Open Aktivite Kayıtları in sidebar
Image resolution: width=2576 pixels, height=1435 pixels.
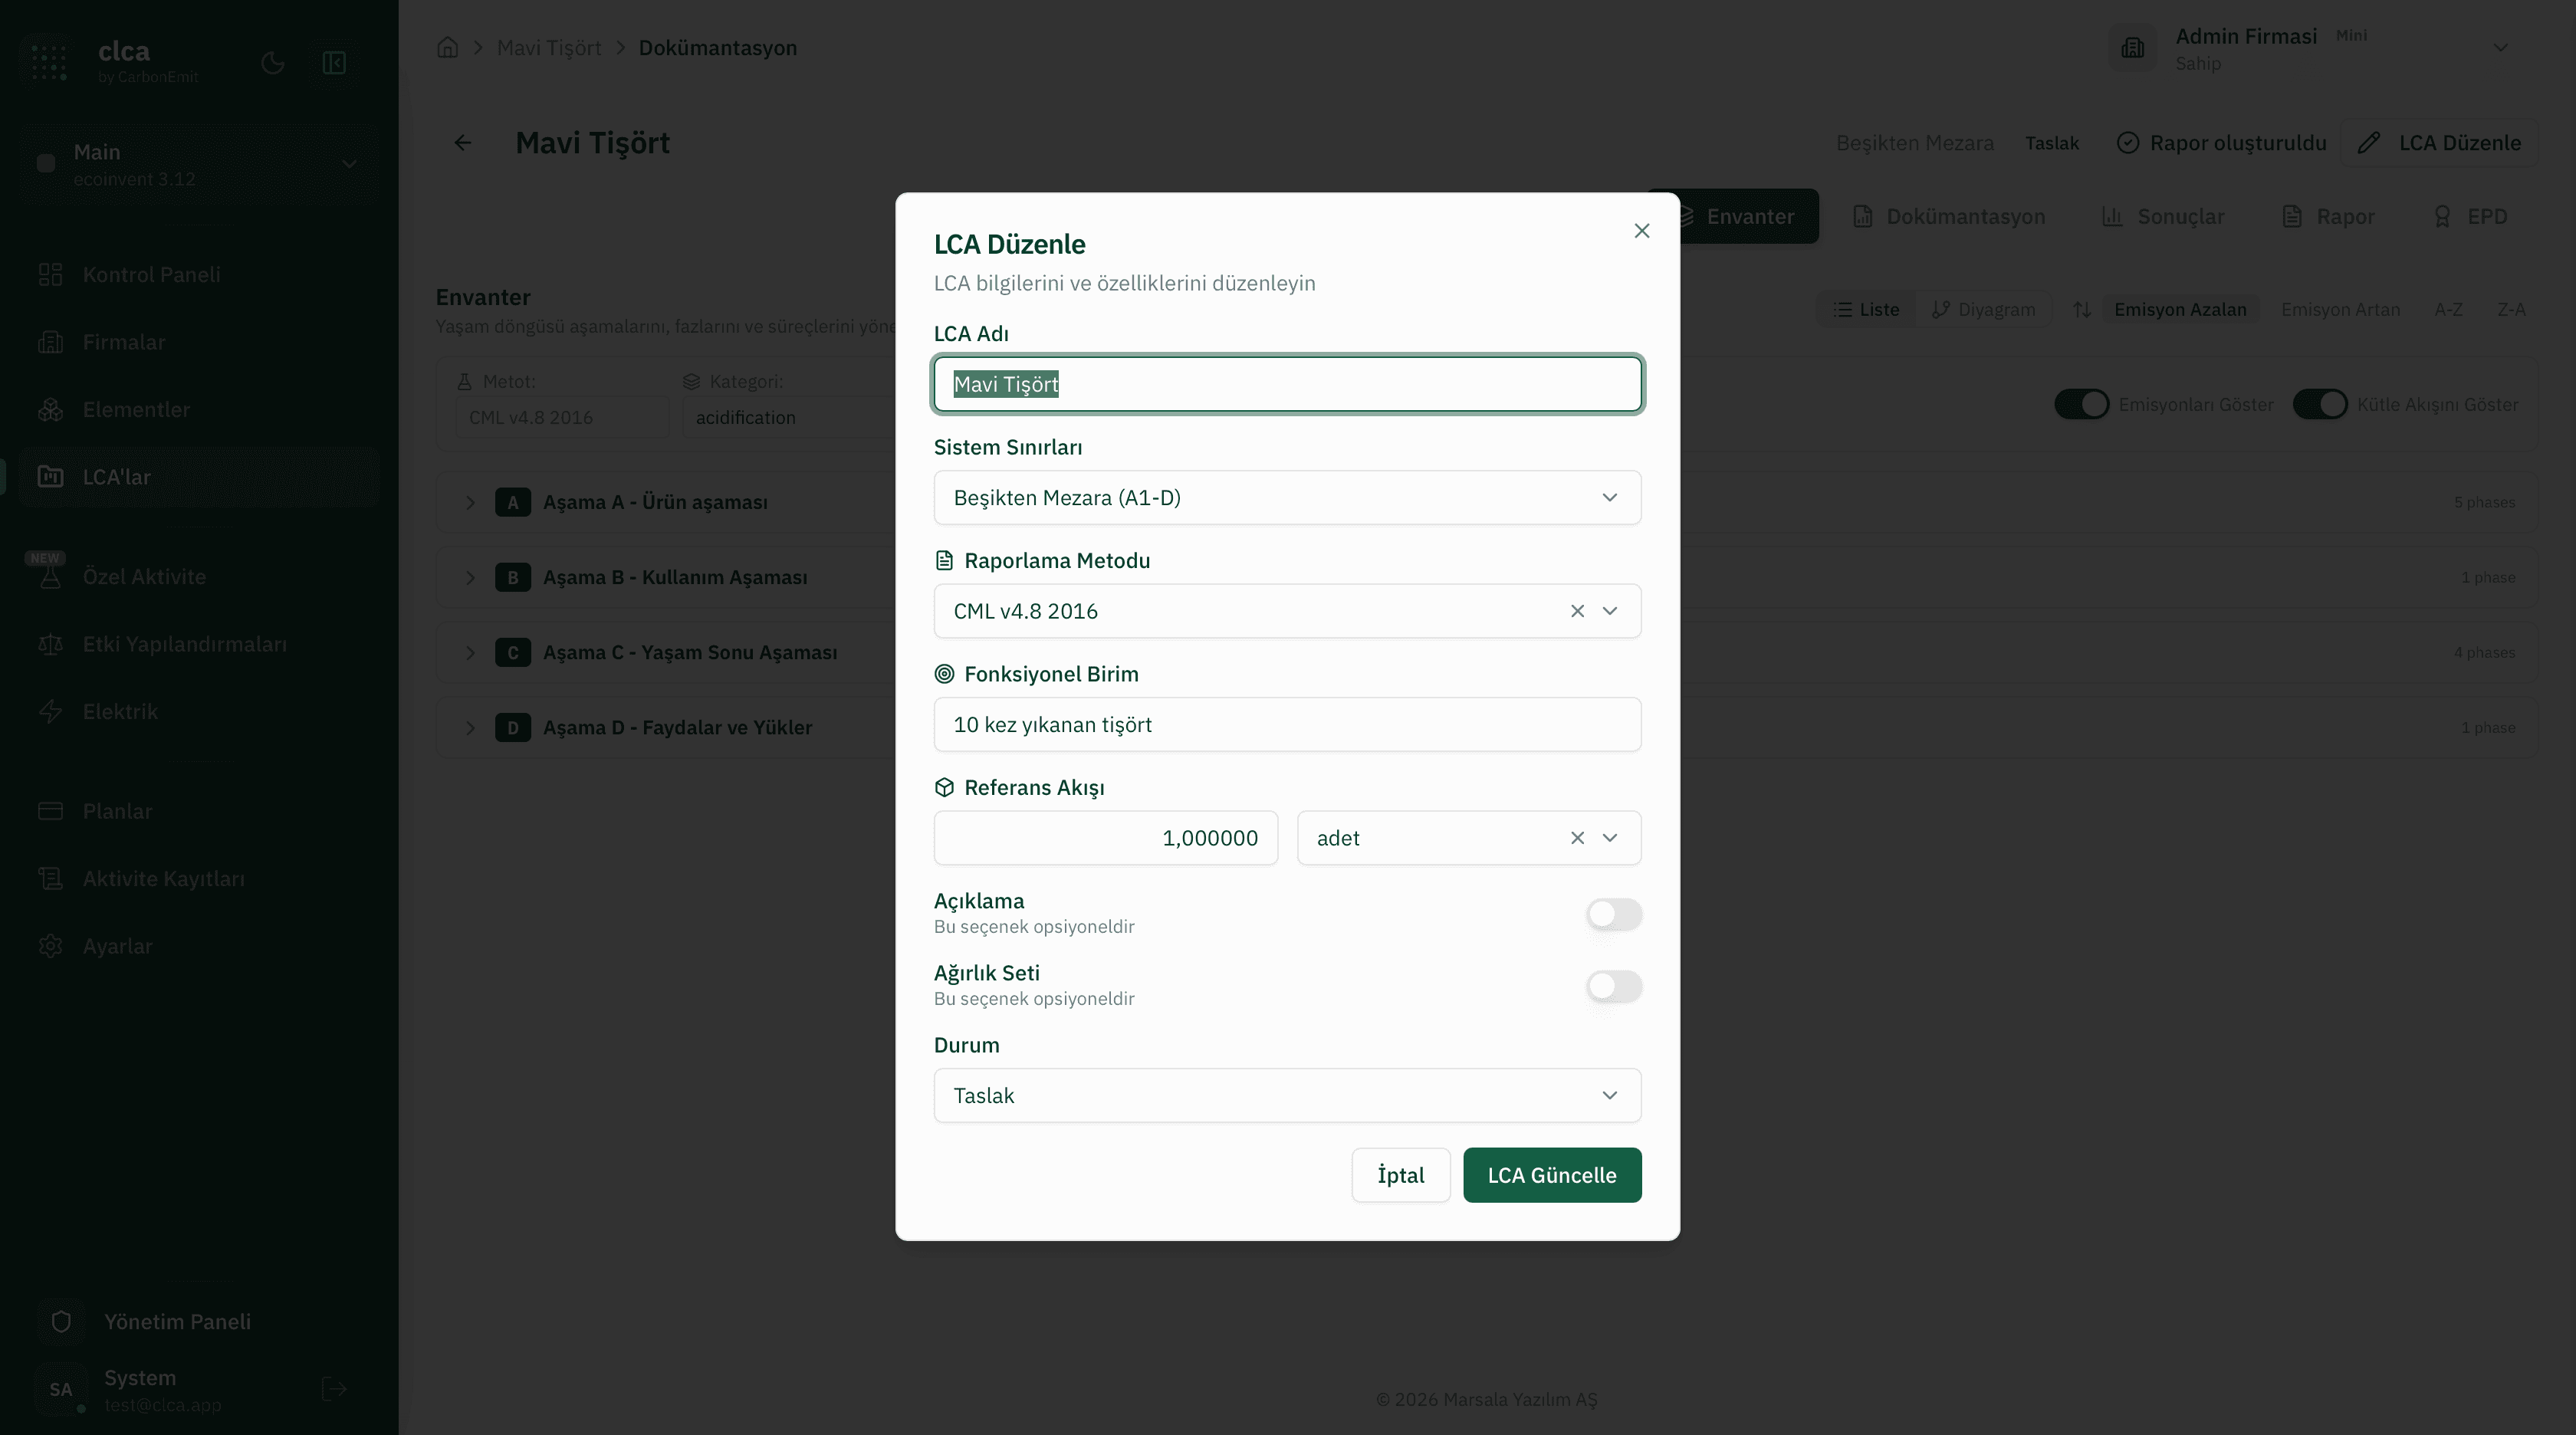[x=199, y=878]
